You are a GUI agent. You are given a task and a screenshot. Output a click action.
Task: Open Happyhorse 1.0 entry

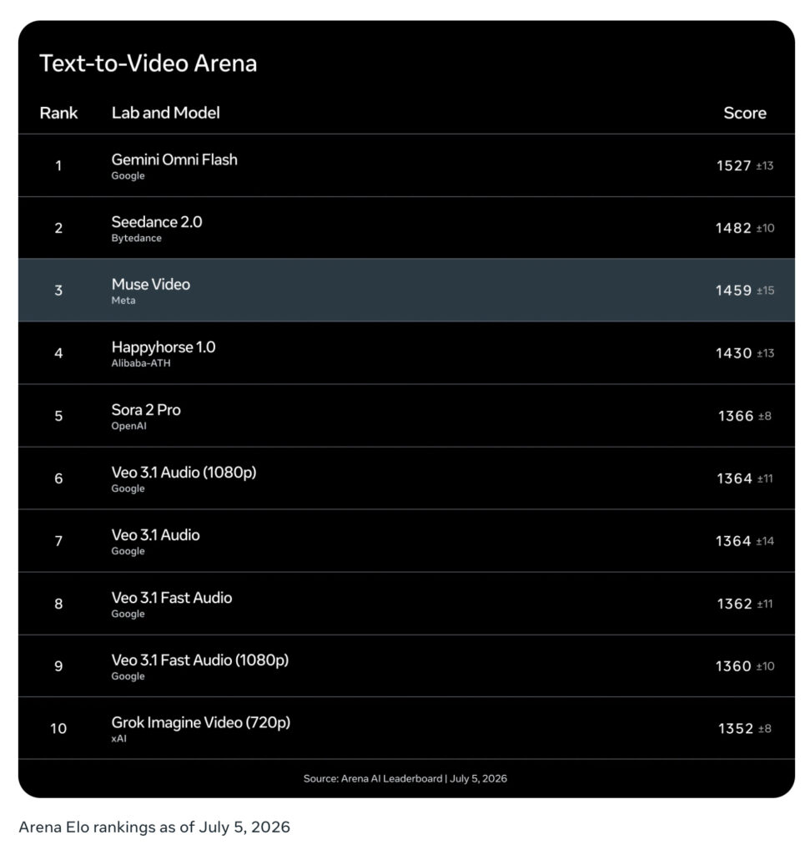[x=406, y=353]
